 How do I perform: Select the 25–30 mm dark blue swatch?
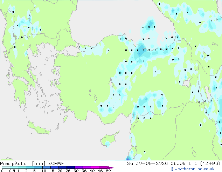(70, 167)
